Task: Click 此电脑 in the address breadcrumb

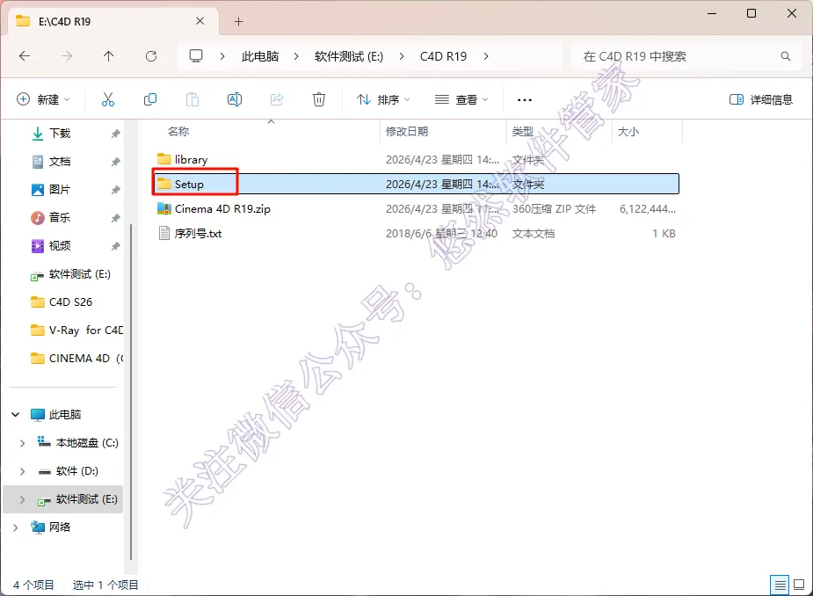Action: point(260,56)
